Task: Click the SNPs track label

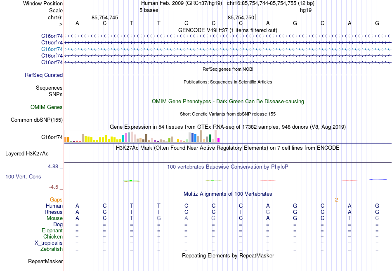Action: pyautogui.click(x=56, y=95)
